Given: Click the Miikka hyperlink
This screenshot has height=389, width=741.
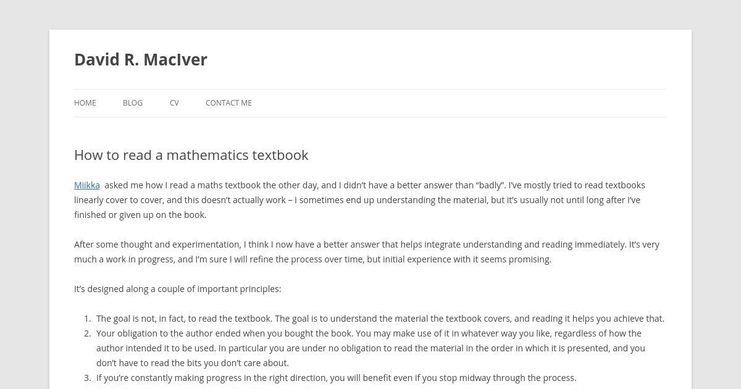Looking at the screenshot, I should pyautogui.click(x=87, y=185).
